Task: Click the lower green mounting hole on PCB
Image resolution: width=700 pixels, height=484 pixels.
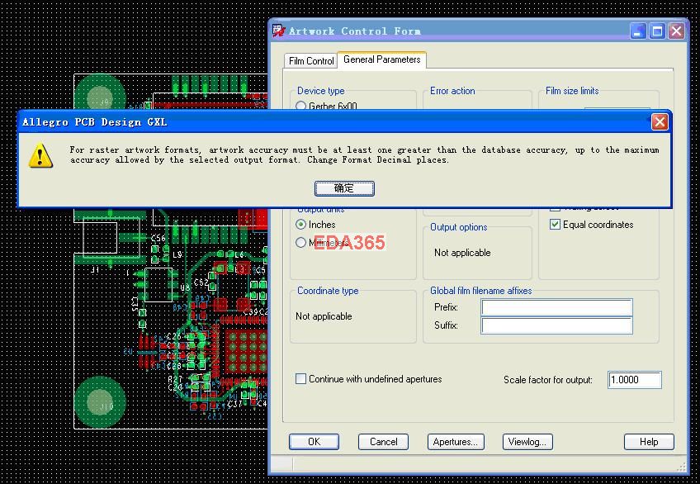Action: coord(100,402)
